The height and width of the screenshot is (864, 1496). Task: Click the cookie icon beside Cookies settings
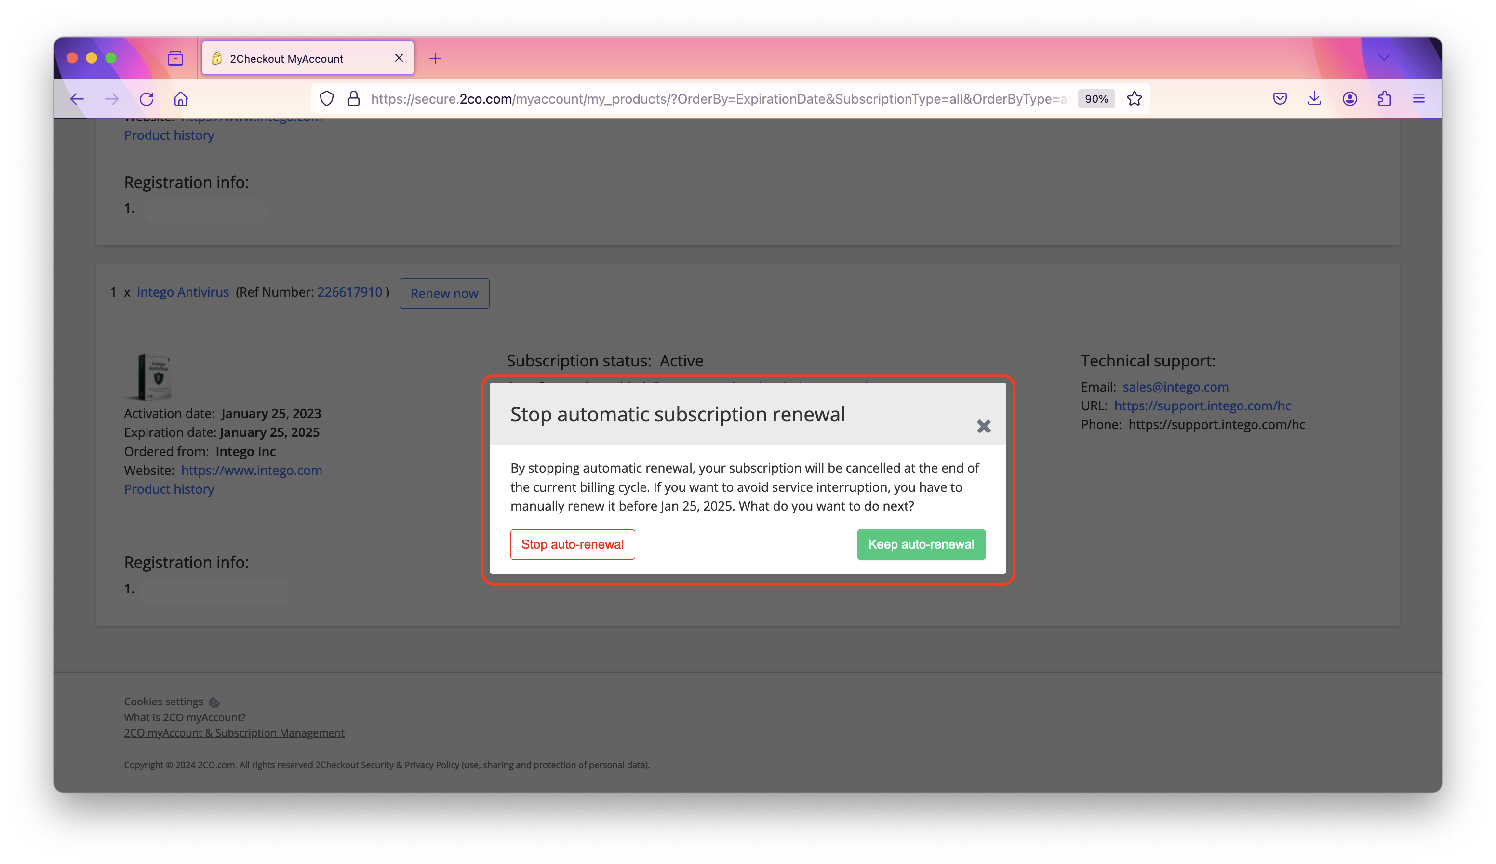pyautogui.click(x=214, y=702)
